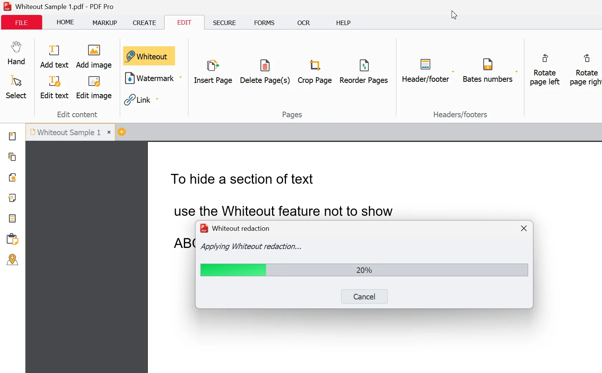Expand the Watermark dropdown arrow
602x373 pixels.
tap(181, 78)
